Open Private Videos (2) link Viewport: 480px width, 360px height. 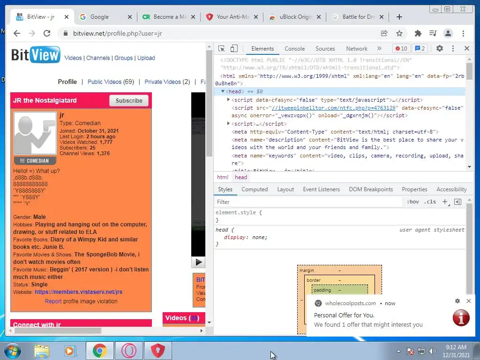[x=167, y=82]
